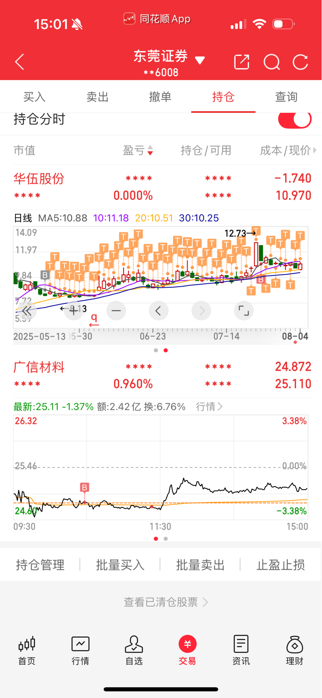The width and height of the screenshot is (322, 698).
Task: Tap the 30:10.25 moving average label
Action: (198, 218)
